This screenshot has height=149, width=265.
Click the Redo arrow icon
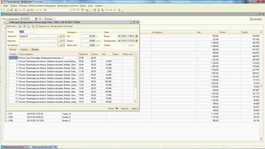pos(41,10)
